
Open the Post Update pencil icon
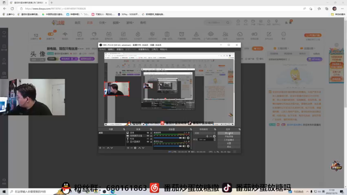(x=269, y=34)
